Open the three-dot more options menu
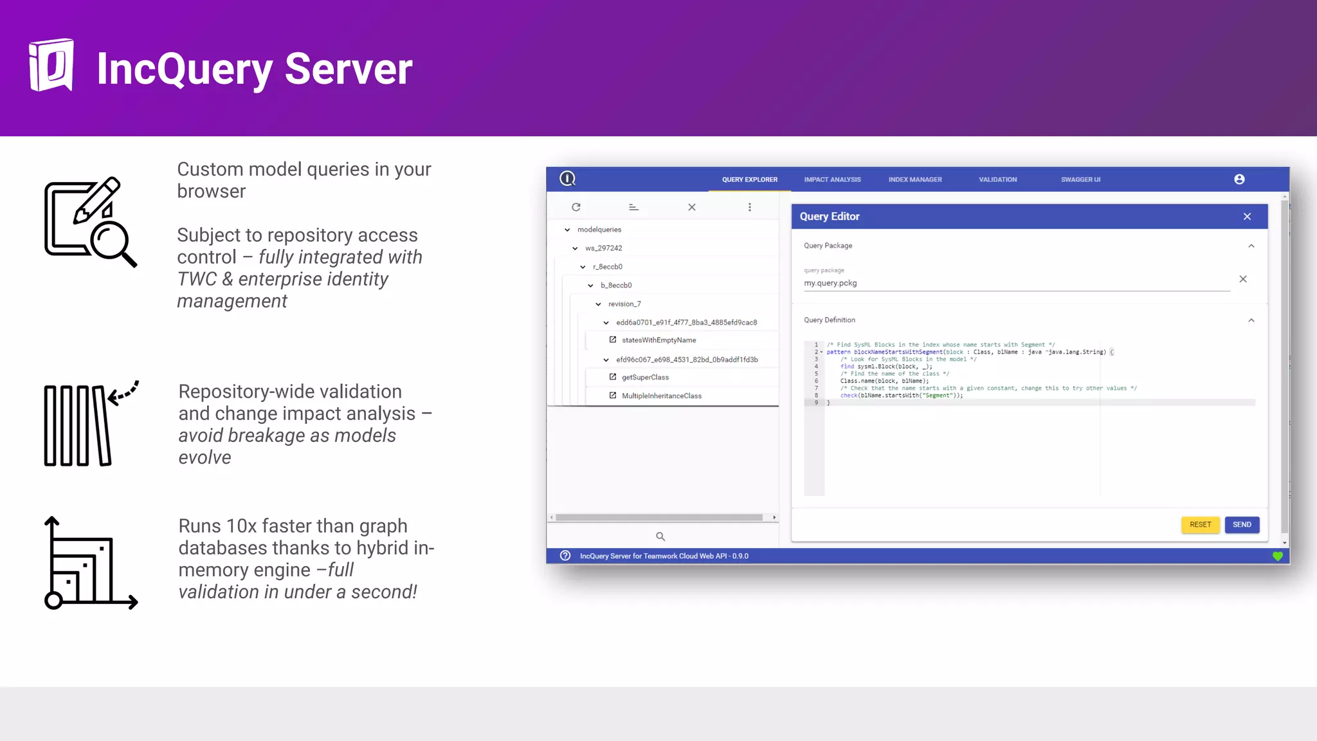1317x741 pixels. (x=750, y=207)
